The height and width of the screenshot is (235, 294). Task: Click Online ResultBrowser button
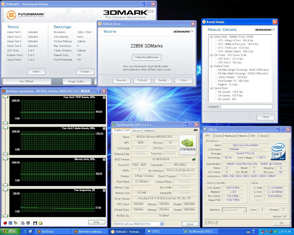pyautogui.click(x=147, y=57)
